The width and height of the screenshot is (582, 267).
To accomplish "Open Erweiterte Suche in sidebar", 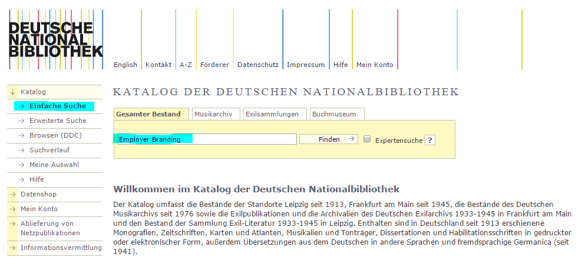I will (58, 121).
